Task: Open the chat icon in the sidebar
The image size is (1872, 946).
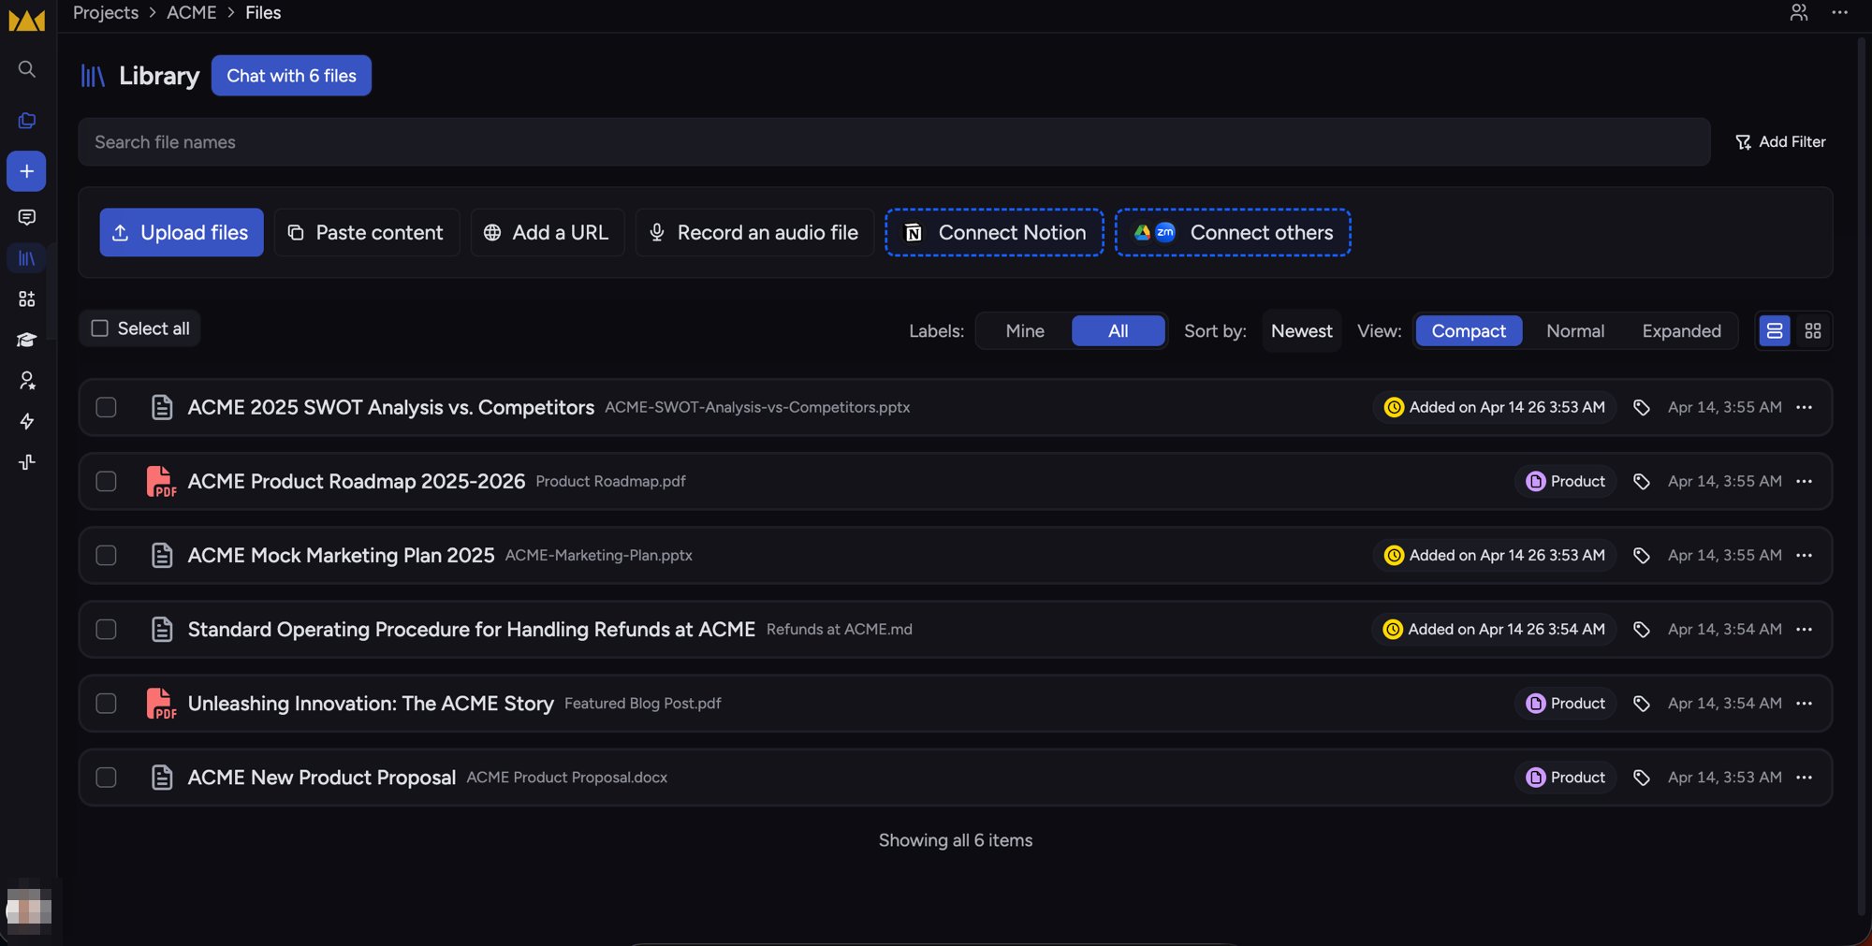Action: 27,217
